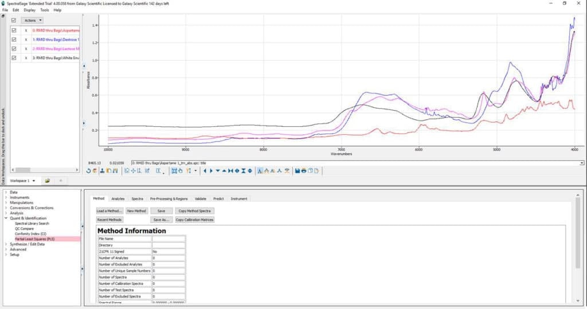Click the highlighted peak-mode icon in toolbar
587x309 pixels.
(x=260, y=170)
